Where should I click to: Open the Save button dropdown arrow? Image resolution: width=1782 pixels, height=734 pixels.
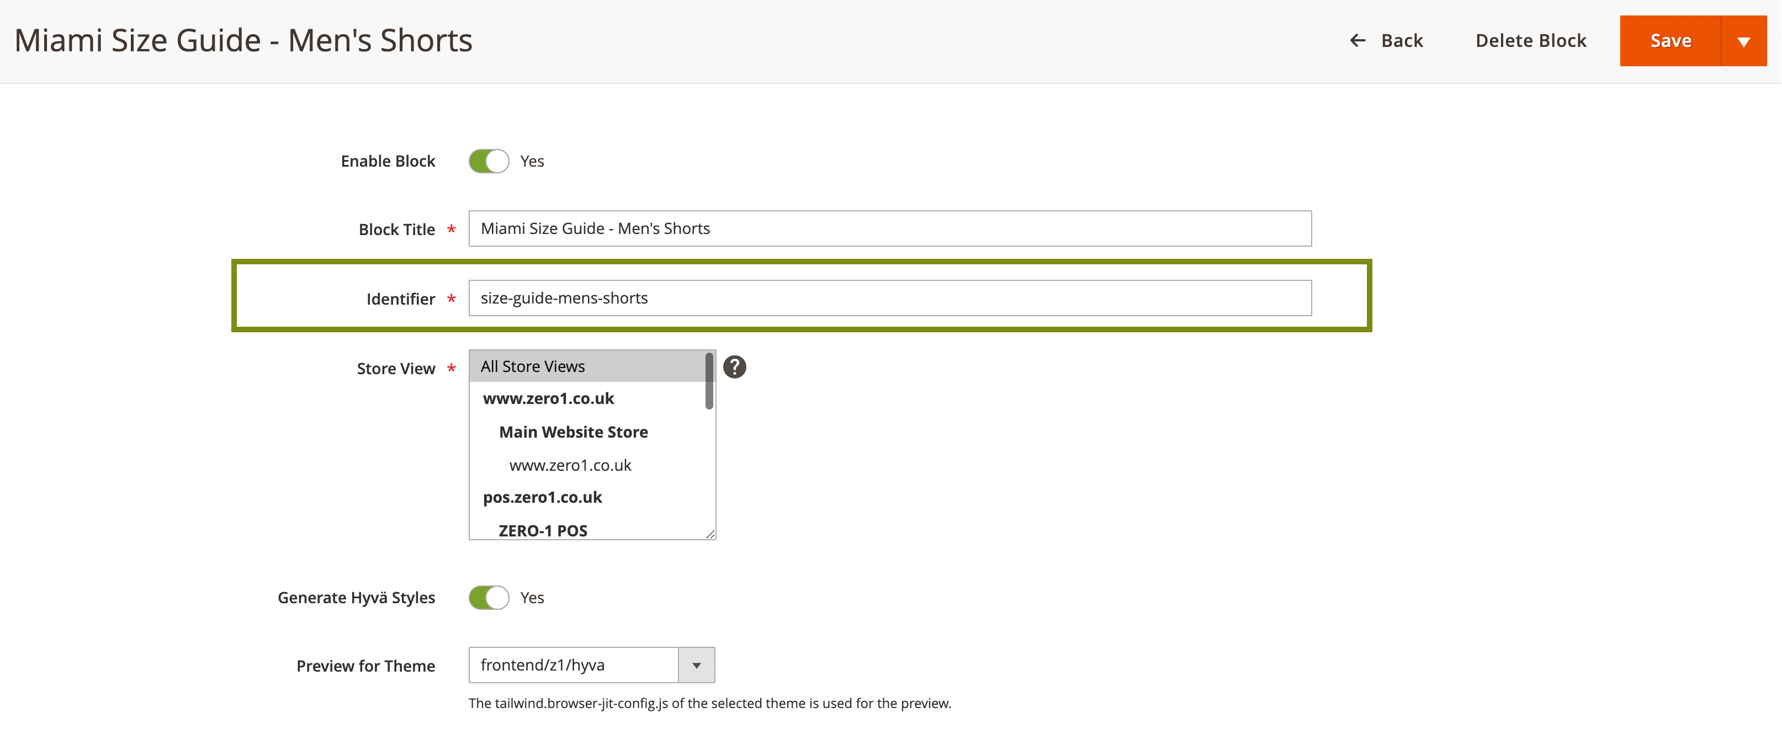tap(1743, 41)
